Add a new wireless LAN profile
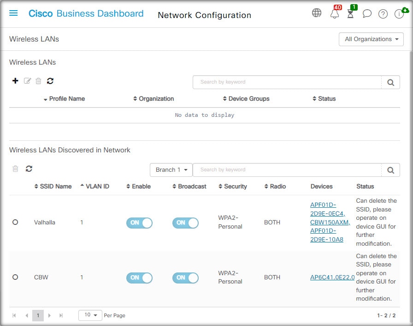 (x=15, y=81)
